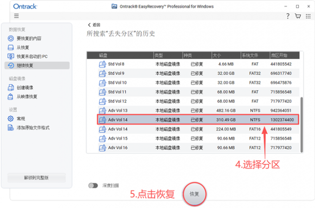Screen dimensions: 315x208
Task: Open the hamburger menu icon
Action: 16,16
